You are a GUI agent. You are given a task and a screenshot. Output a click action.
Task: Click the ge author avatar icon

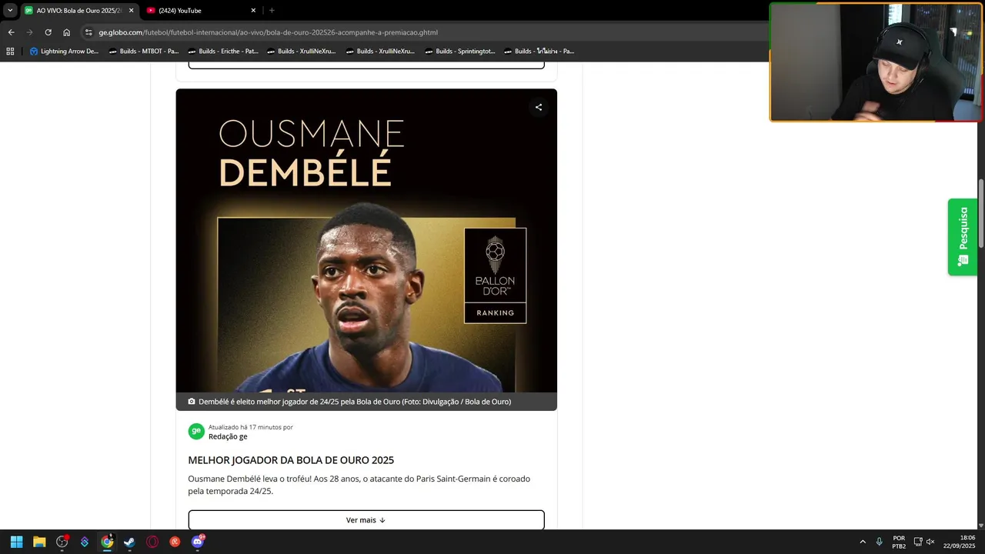pyautogui.click(x=196, y=432)
